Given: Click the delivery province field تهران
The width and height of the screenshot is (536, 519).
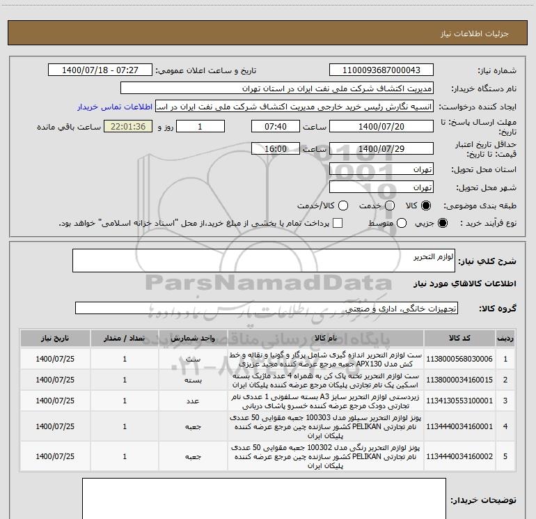Looking at the screenshot, I should pyautogui.click(x=381, y=169).
